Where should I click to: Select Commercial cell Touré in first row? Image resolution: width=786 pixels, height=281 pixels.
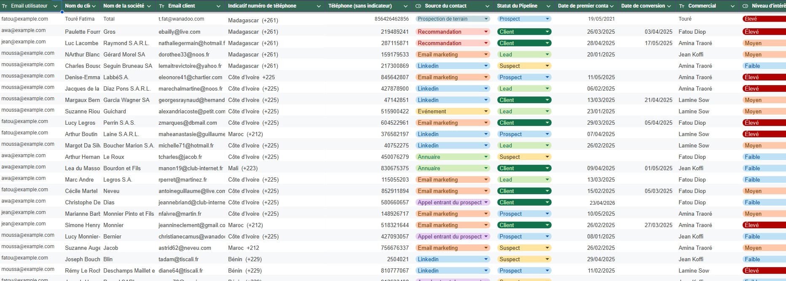685,19
